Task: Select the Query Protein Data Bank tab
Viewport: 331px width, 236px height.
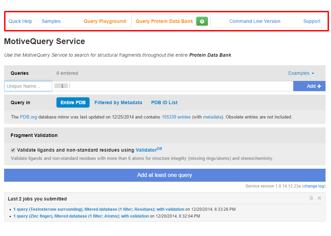Action: (x=164, y=21)
